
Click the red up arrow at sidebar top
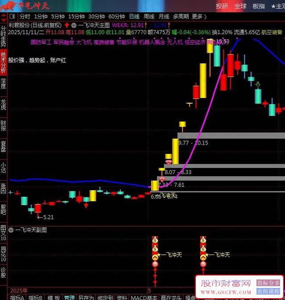pyautogui.click(x=4, y=15)
